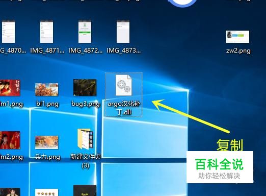Select the 兵力.png desktop icon

47,142
